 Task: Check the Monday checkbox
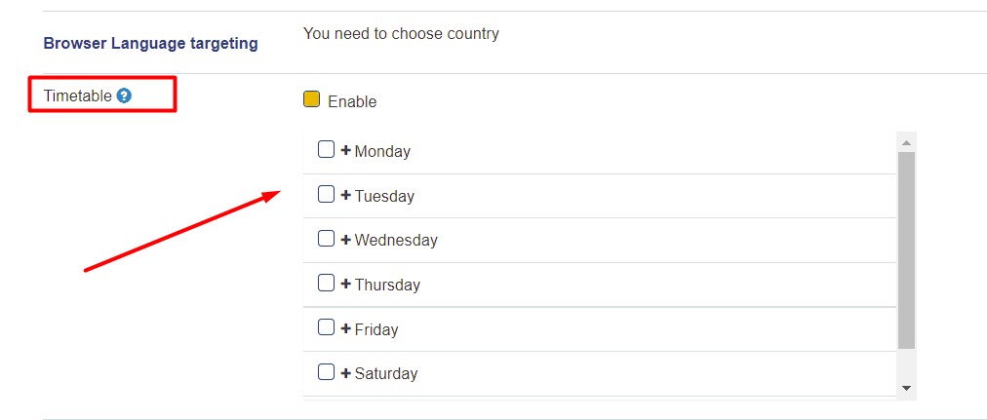326,150
